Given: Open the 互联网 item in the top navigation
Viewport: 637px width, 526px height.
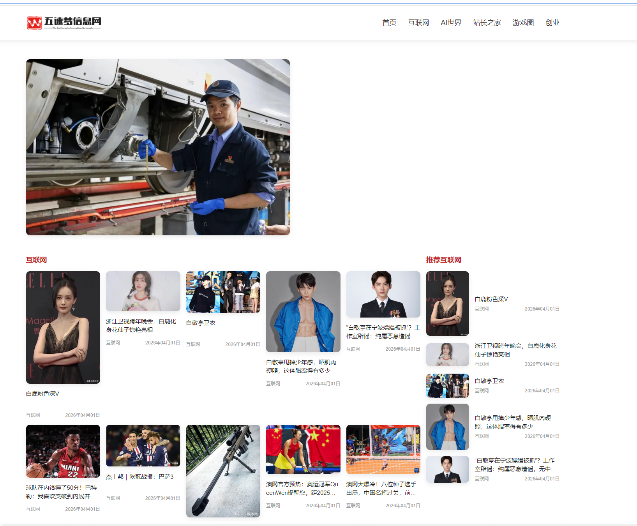Looking at the screenshot, I should tap(418, 23).
